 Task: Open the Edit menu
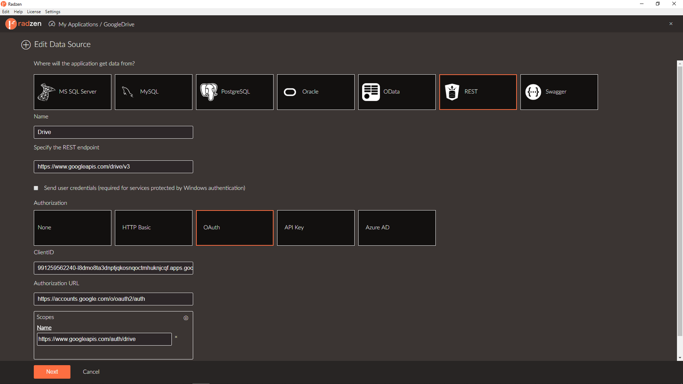point(6,12)
